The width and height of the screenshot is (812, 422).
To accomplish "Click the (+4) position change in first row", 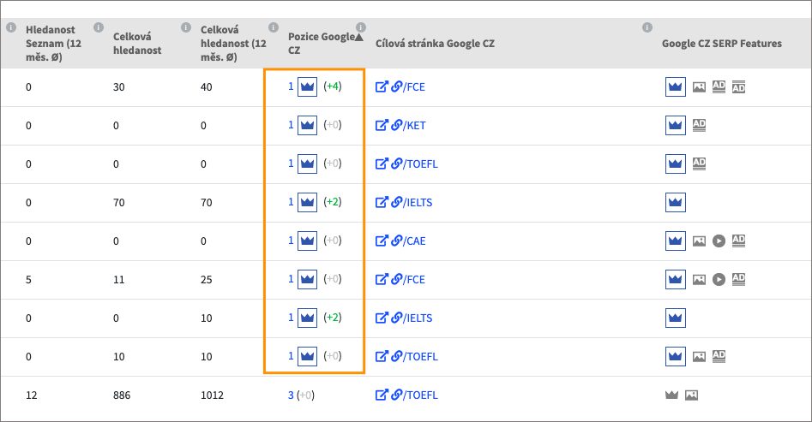I will point(333,86).
